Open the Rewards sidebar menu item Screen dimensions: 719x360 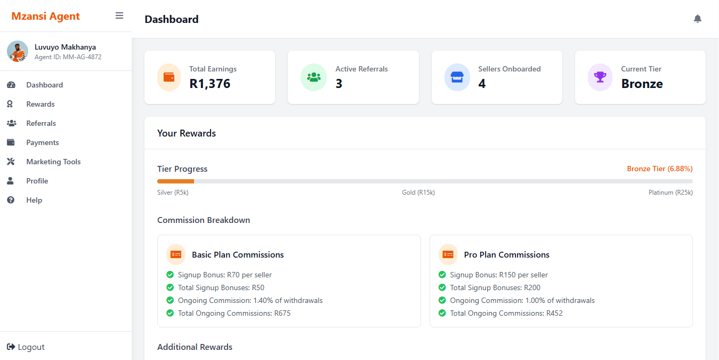coord(41,104)
